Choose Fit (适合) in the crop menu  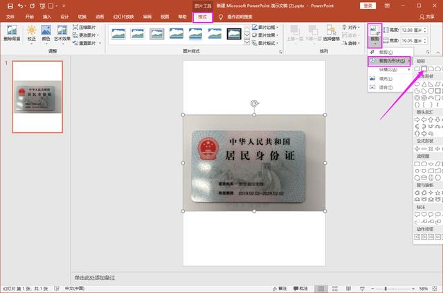[389, 87]
